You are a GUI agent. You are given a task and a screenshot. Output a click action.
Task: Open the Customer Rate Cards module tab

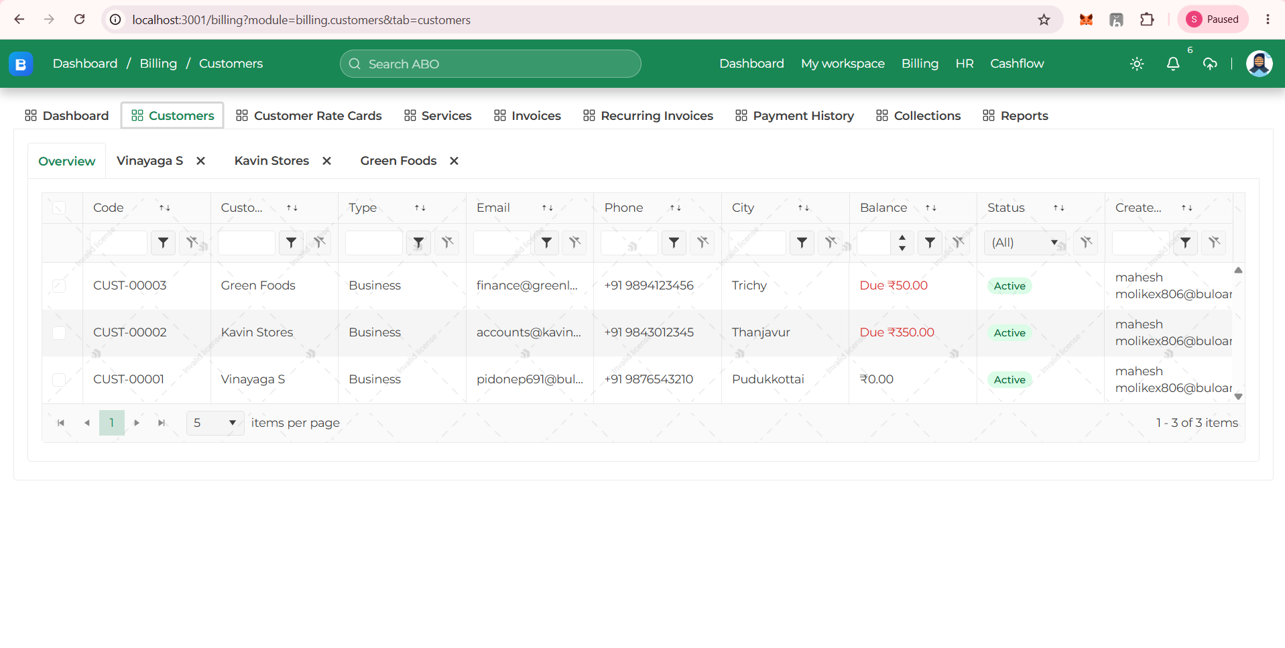(309, 115)
